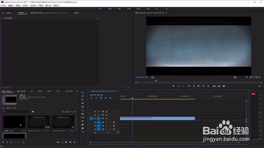The height and width of the screenshot is (148, 264).
Task: Select the Razor tool
Action: pos(82,114)
